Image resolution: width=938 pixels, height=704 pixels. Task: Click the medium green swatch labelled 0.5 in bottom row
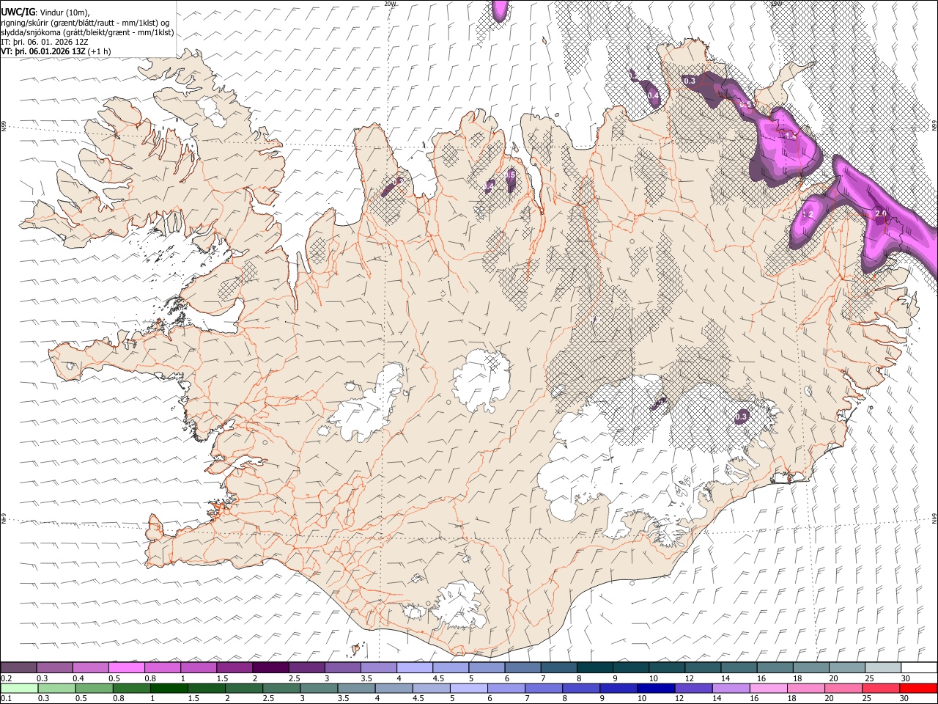click(94, 688)
